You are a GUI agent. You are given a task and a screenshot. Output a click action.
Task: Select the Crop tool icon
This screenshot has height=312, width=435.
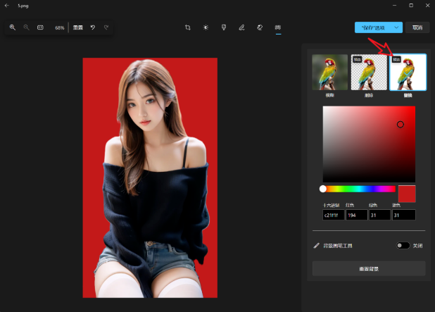188,27
